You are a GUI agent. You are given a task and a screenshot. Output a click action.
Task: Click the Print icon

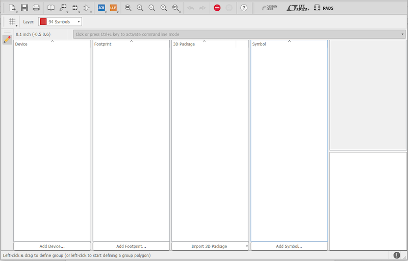tap(36, 8)
